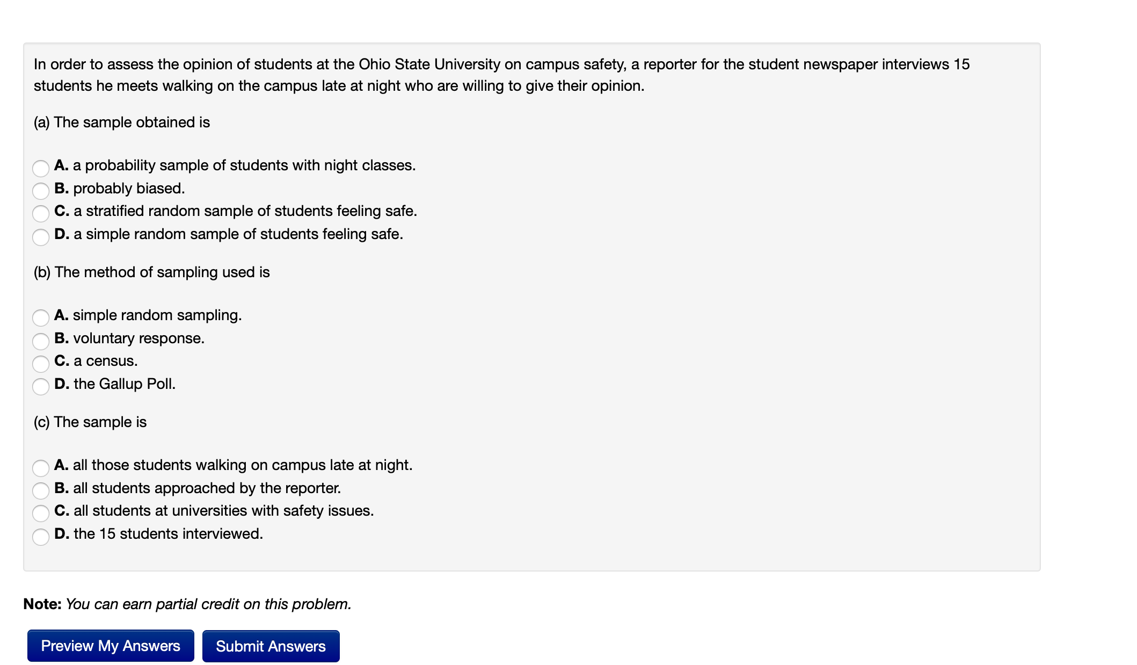This screenshot has width=1137, height=665.
Task: Choose 'the 15 students interviewed' for part (c)
Action: pos(41,537)
